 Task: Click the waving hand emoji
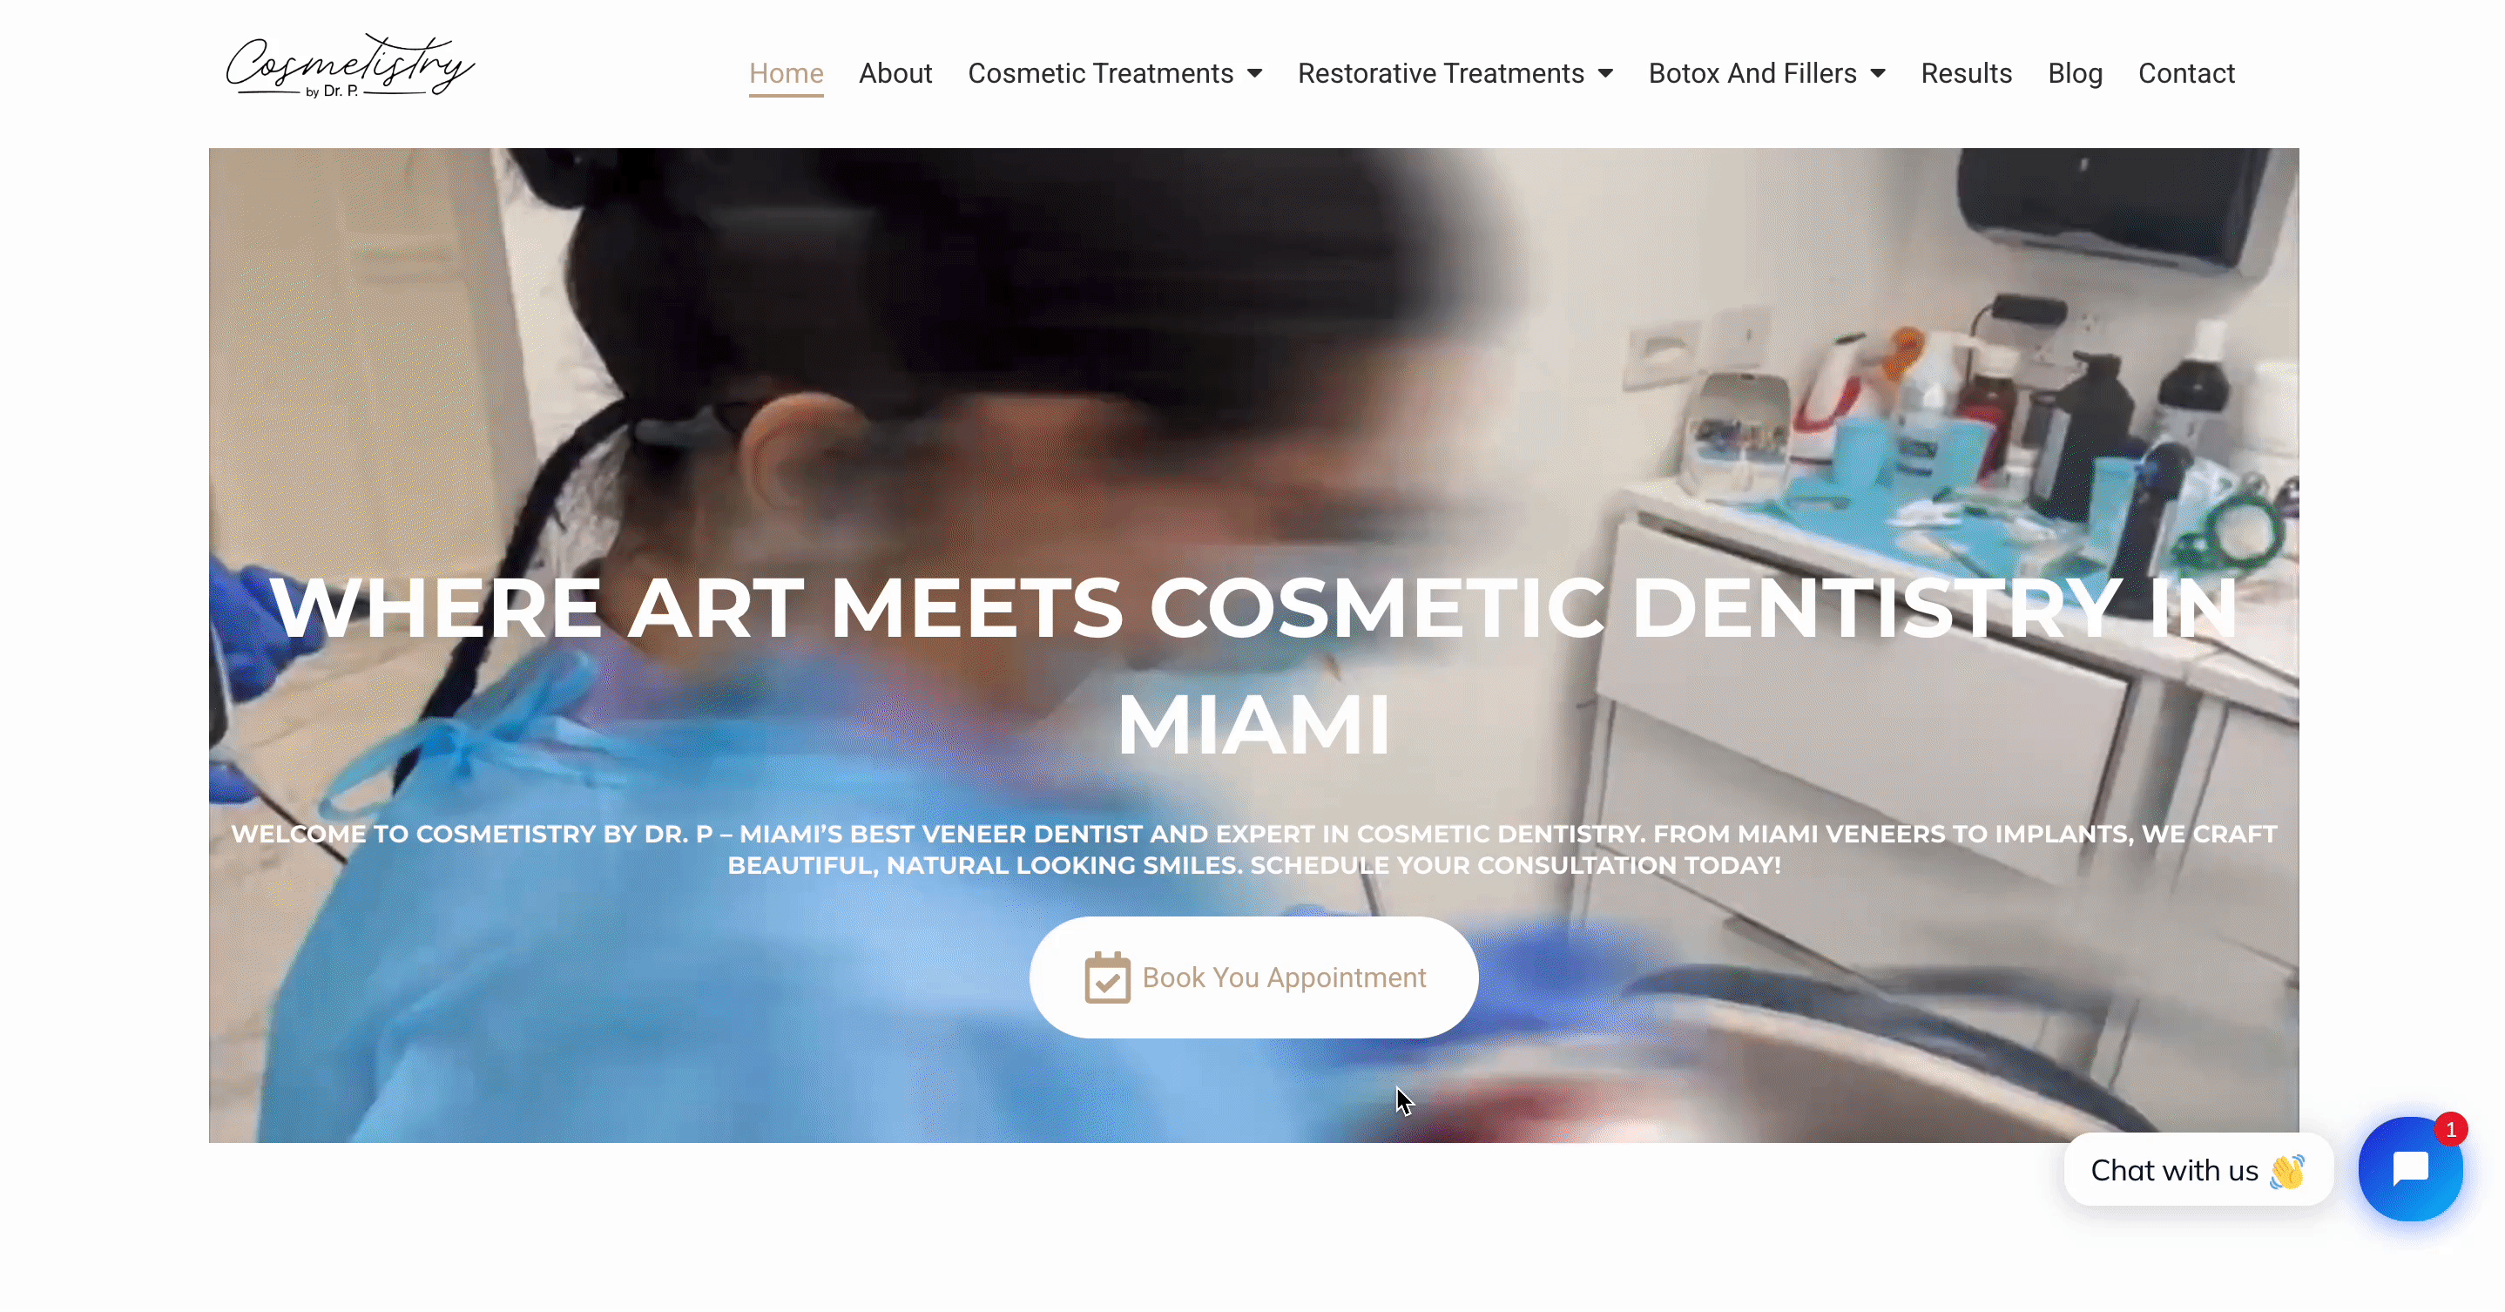[2287, 1170]
